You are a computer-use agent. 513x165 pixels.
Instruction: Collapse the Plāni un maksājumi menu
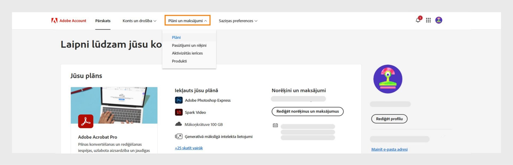(187, 20)
